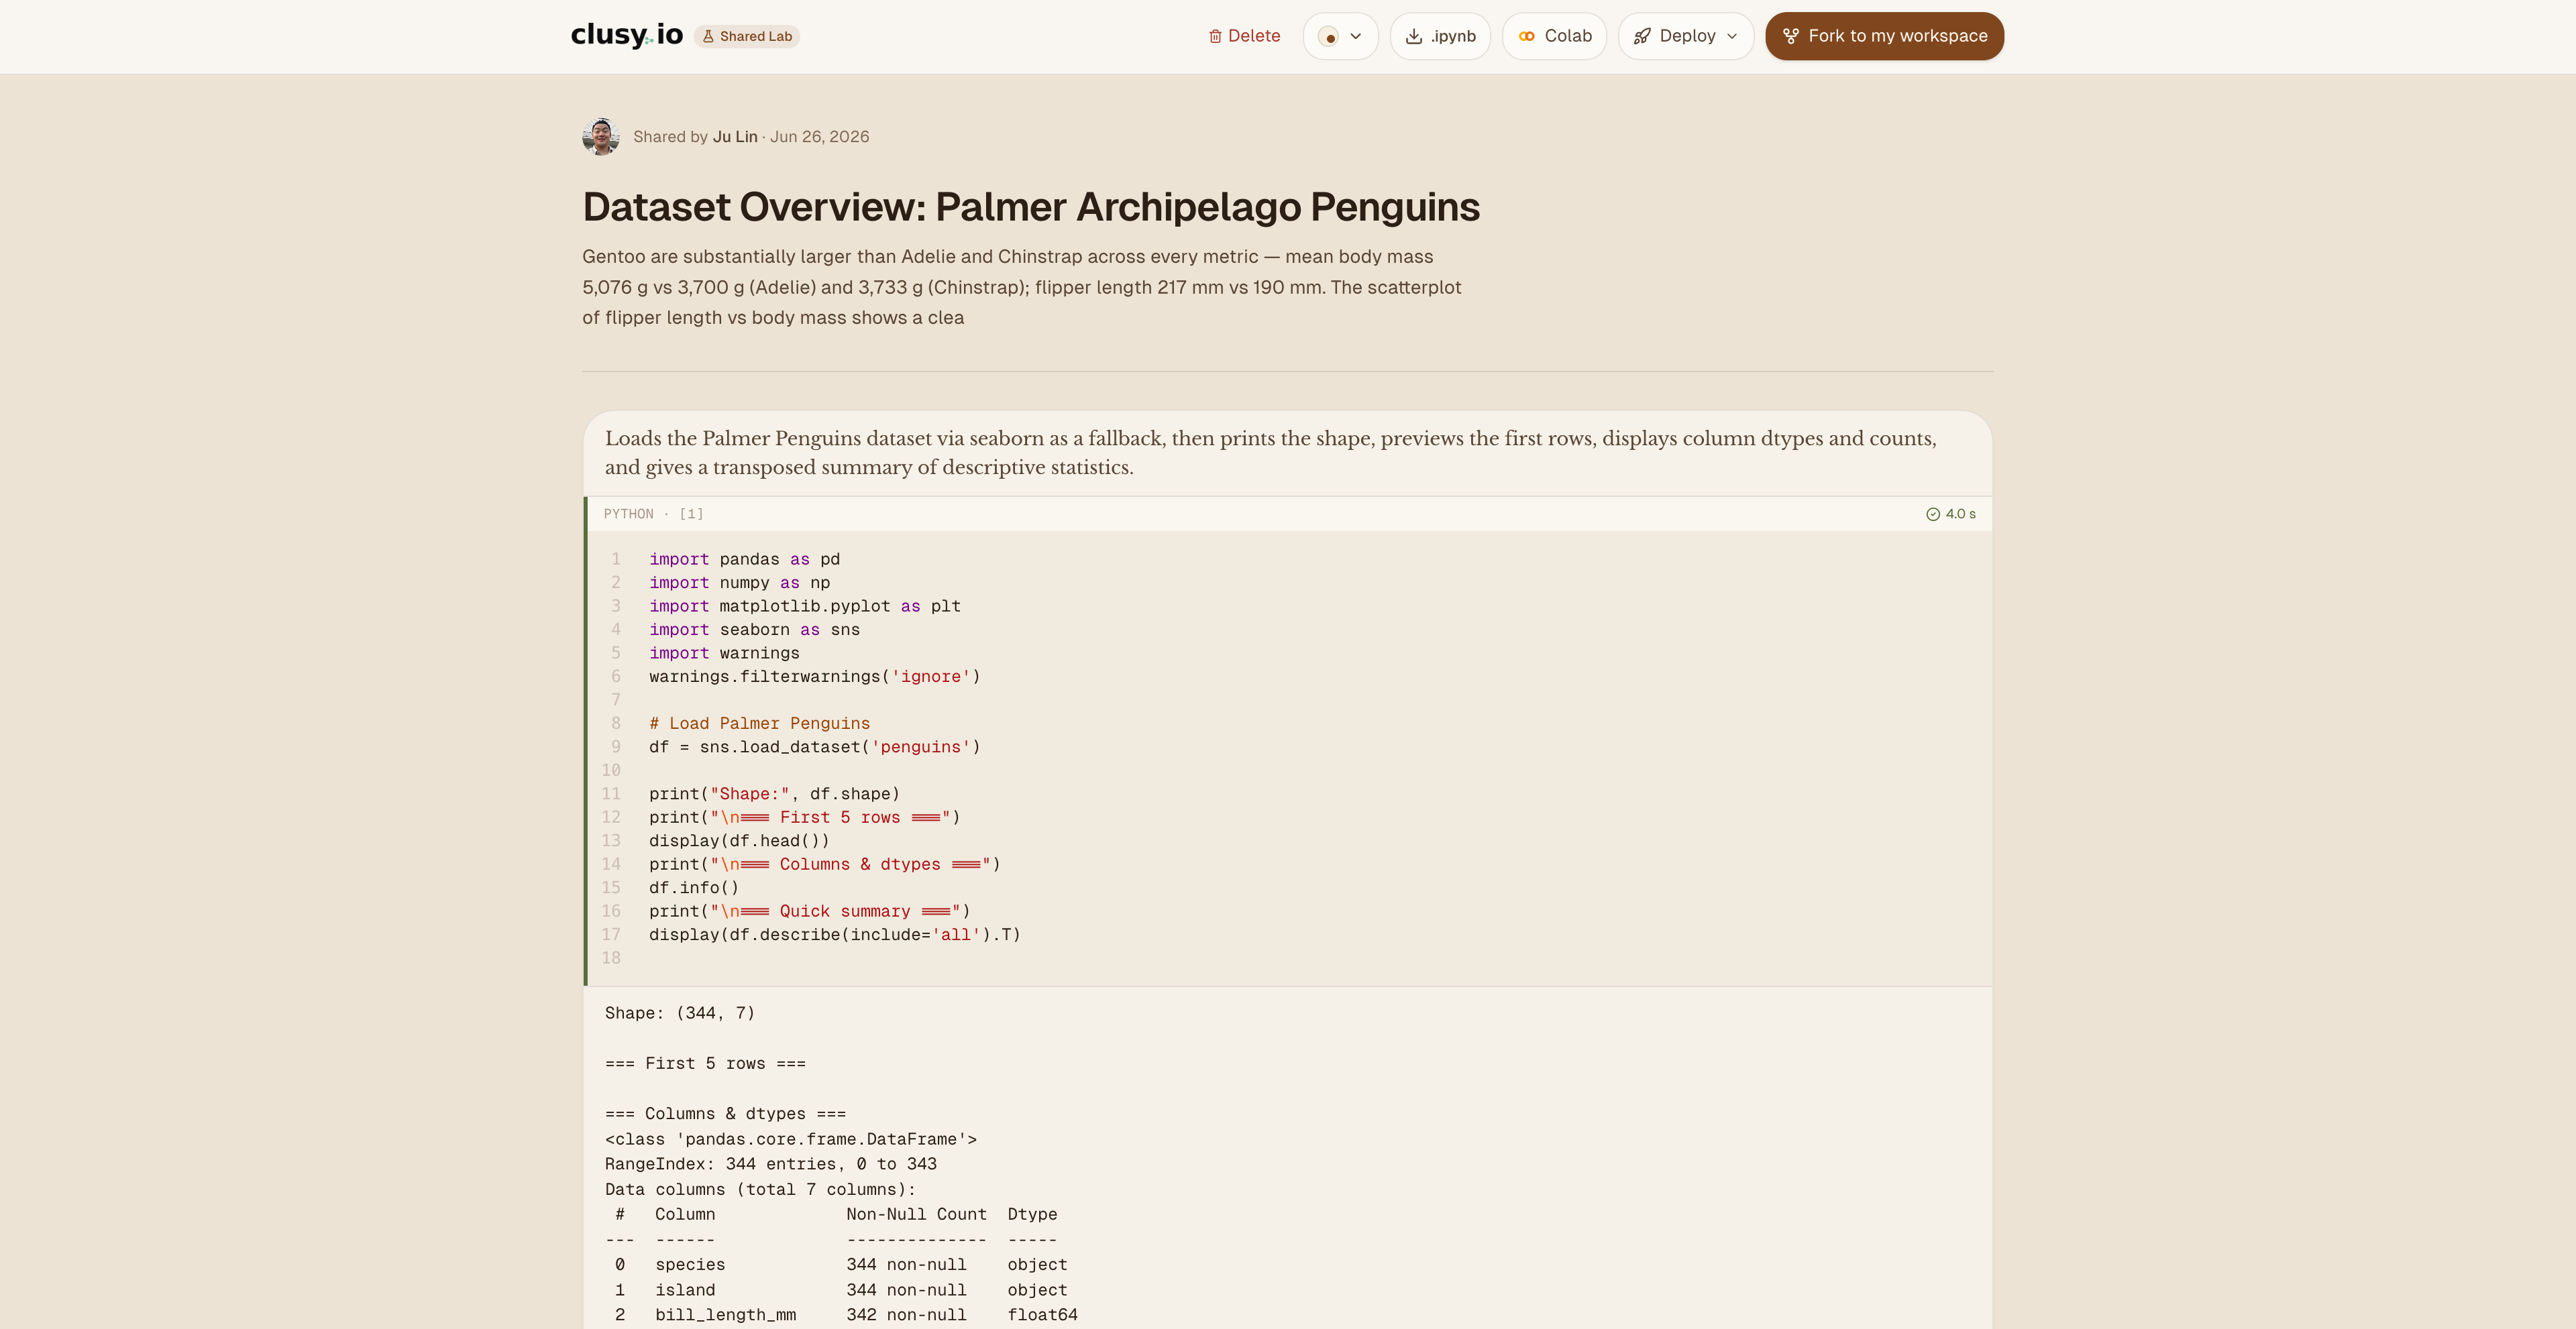Click the Colab infinity logo icon

[x=1527, y=36]
